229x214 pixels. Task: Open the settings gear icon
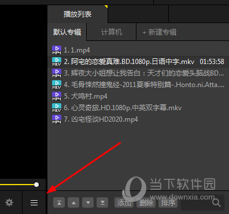(x=9, y=202)
